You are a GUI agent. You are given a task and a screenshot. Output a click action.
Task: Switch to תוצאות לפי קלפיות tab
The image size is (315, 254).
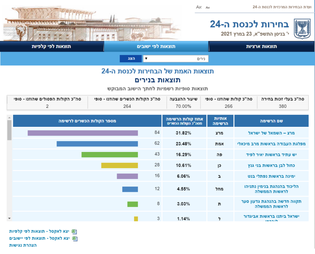click(x=51, y=47)
